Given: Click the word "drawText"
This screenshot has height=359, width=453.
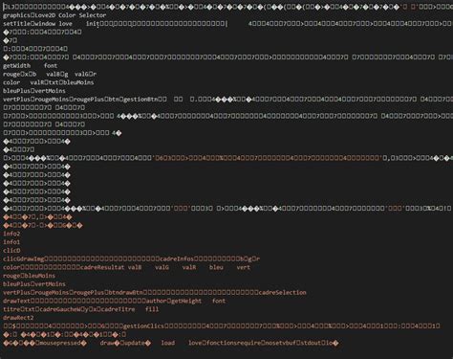Looking at the screenshot, I should (x=16, y=301).
